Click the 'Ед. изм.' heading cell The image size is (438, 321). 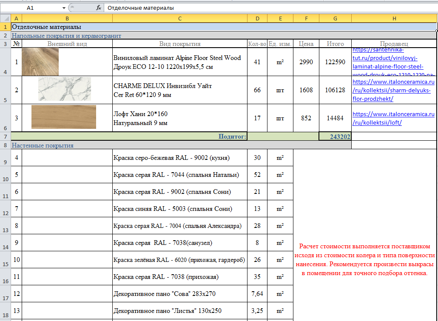pyautogui.click(x=280, y=44)
